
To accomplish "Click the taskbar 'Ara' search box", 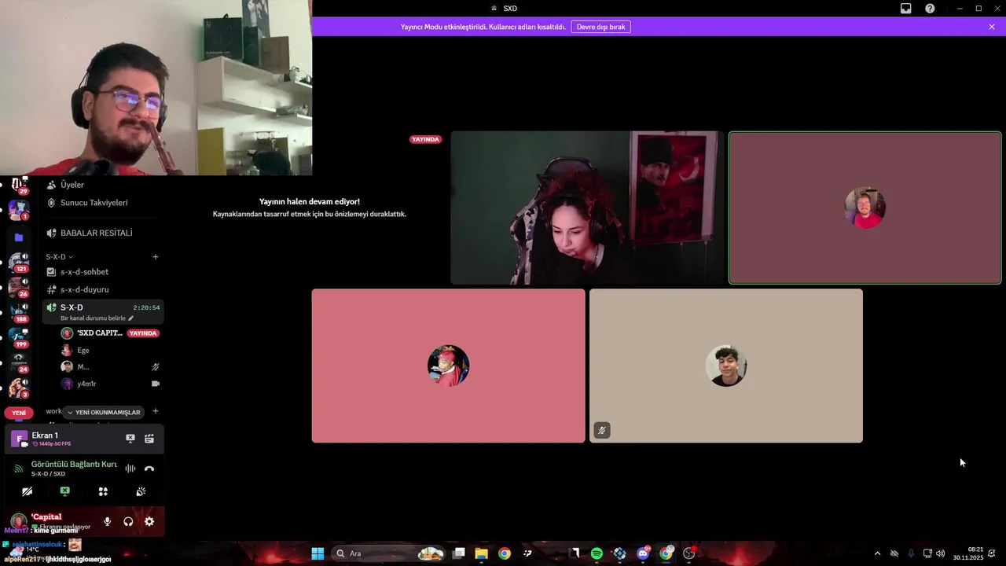I will [390, 553].
